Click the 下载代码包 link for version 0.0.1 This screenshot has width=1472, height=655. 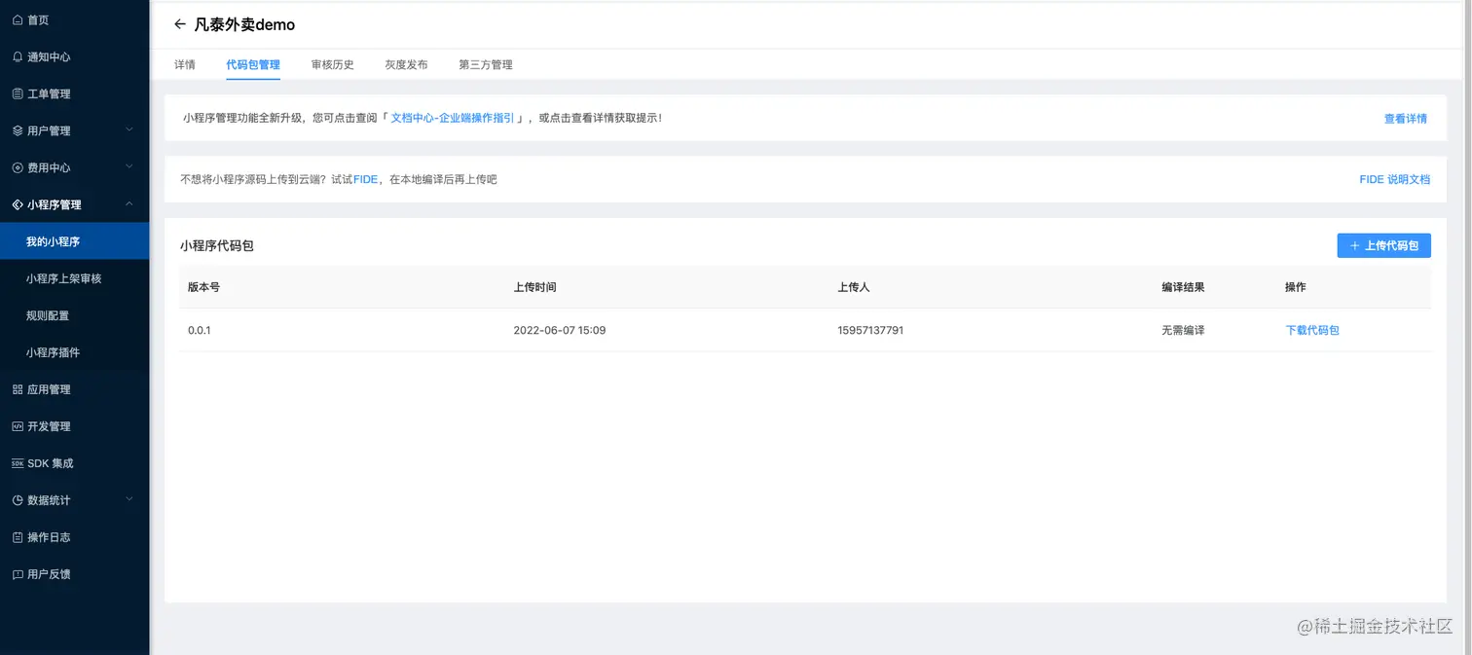[x=1312, y=330]
